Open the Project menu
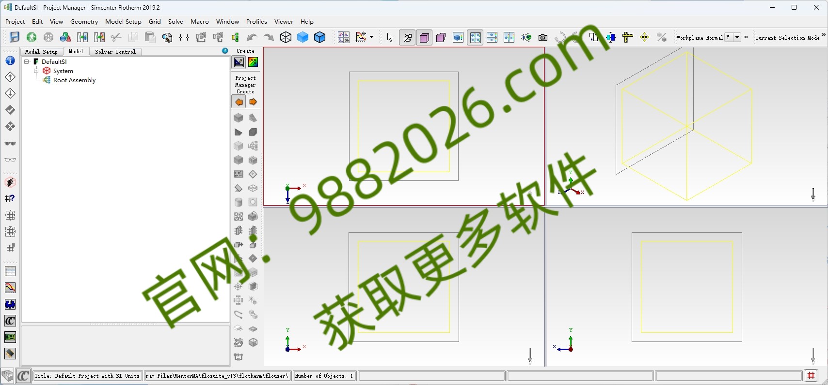The image size is (828, 385). (15, 21)
